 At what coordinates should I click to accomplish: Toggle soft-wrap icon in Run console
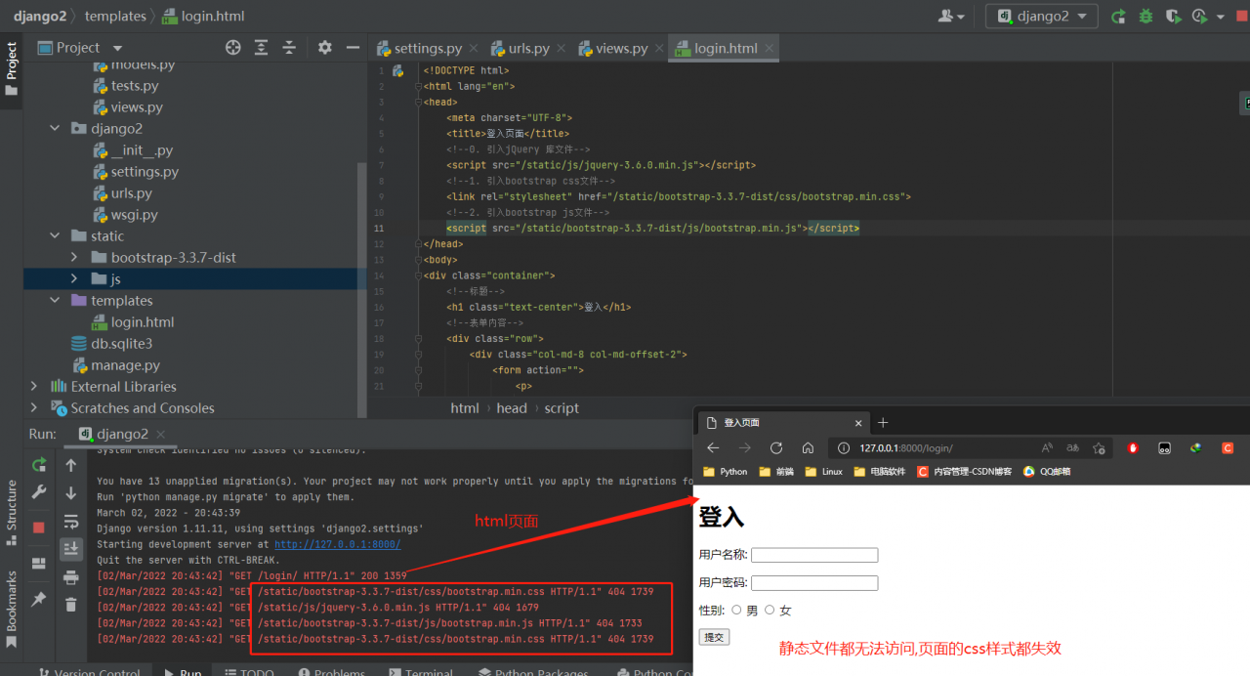pos(71,522)
